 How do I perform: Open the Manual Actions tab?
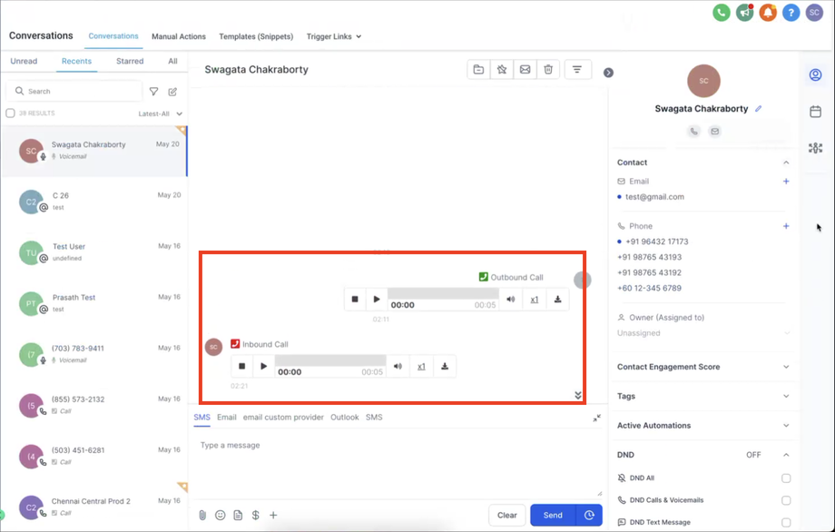point(178,36)
